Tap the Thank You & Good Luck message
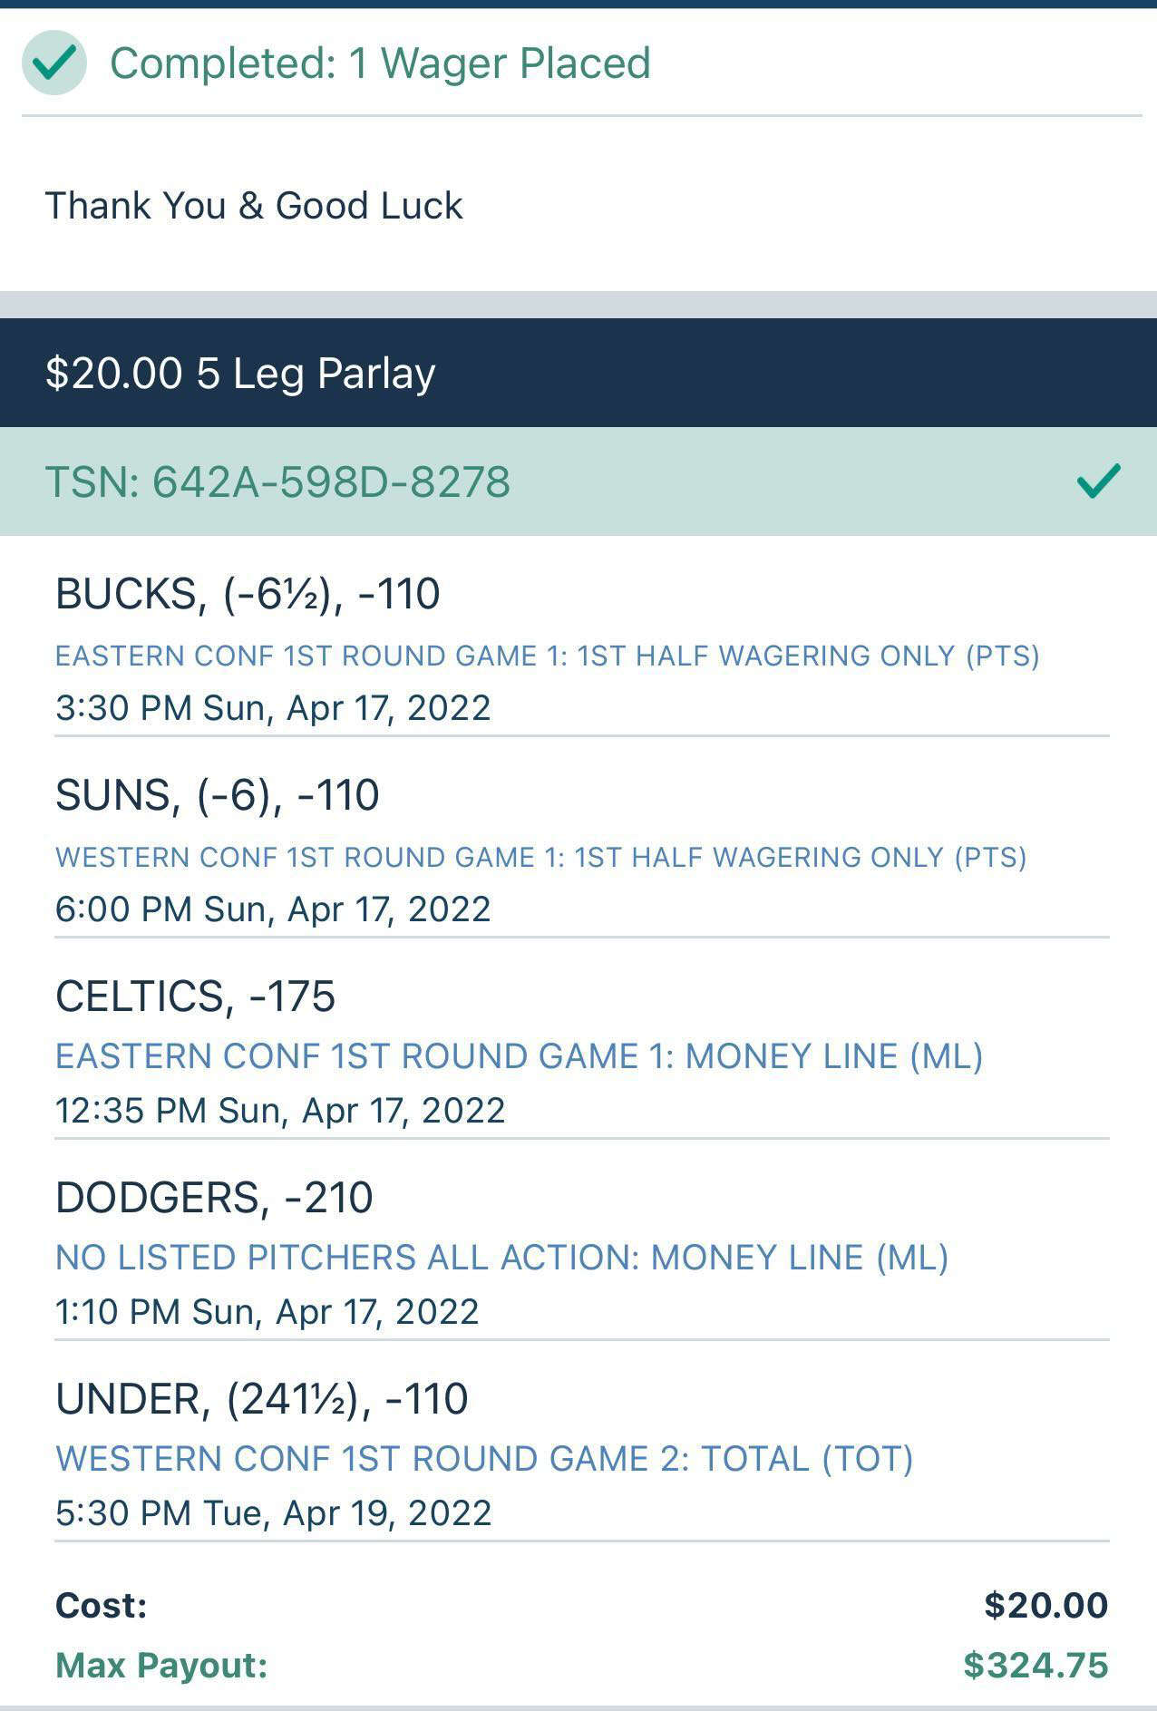1157x1711 pixels. coord(254,206)
